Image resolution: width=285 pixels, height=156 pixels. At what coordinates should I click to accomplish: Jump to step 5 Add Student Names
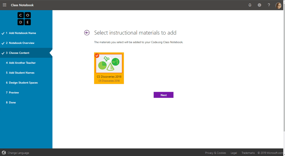21,73
